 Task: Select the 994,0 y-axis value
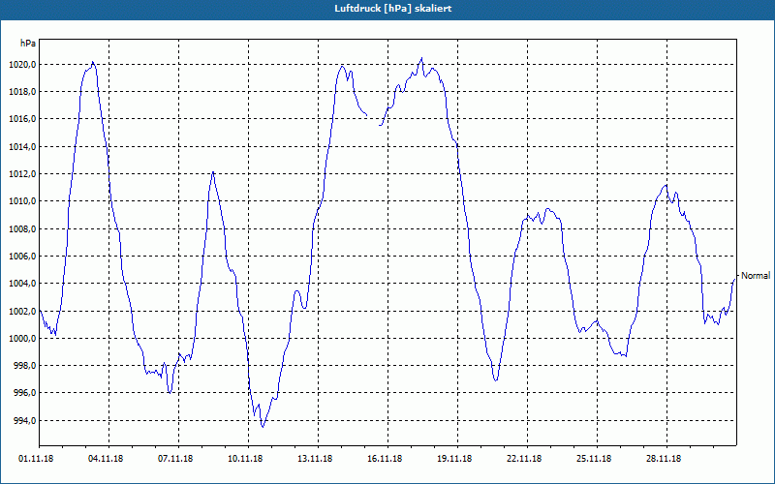(x=27, y=420)
